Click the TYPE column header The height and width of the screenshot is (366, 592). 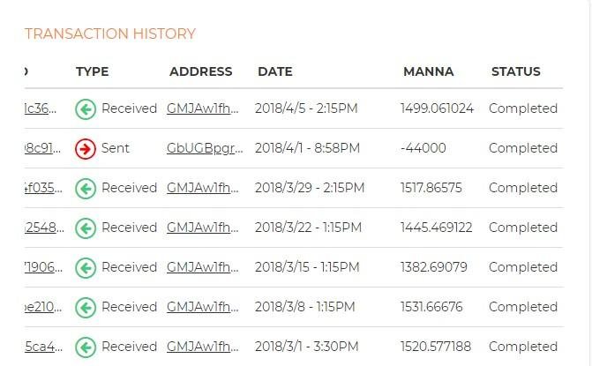pos(92,71)
